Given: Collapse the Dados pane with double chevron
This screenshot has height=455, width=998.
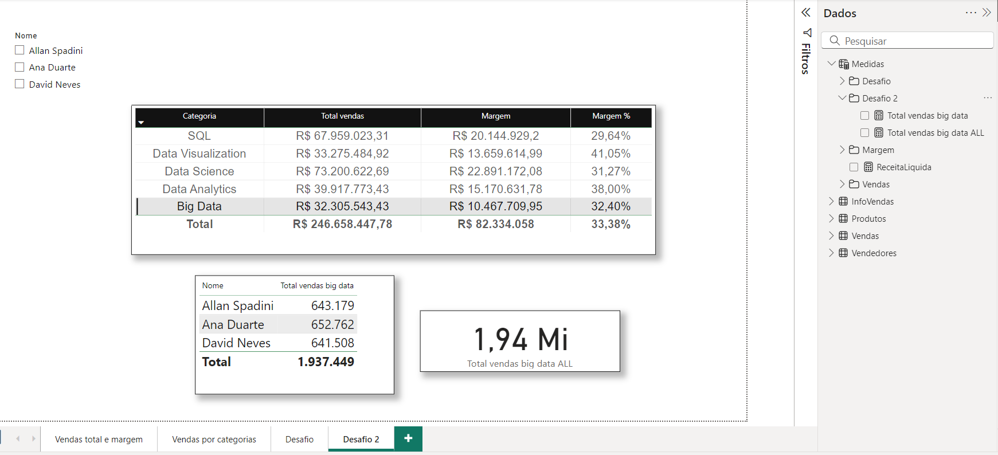Looking at the screenshot, I should click(987, 13).
